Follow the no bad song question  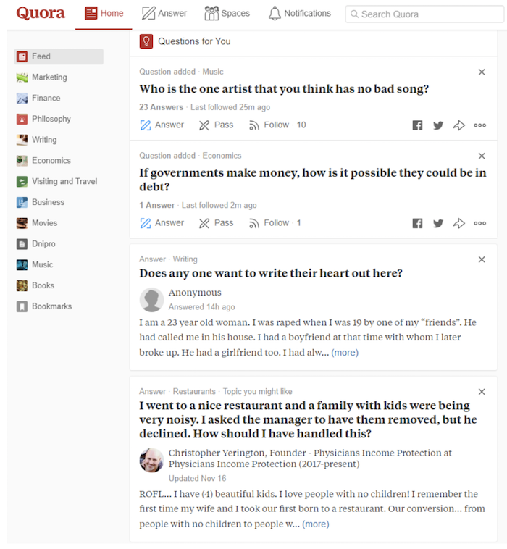tap(277, 125)
